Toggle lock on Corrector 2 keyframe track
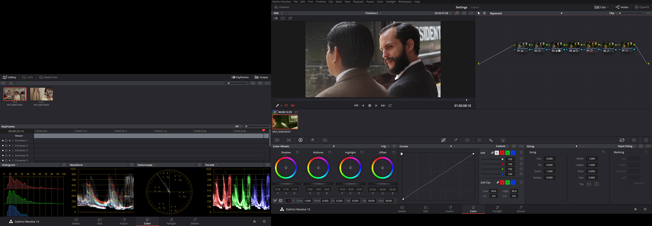Screen dimensions: 652x226 pos(6,146)
